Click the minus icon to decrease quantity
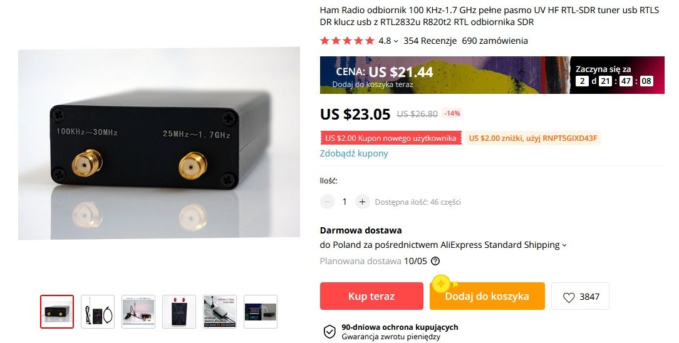679x343 pixels. click(328, 202)
